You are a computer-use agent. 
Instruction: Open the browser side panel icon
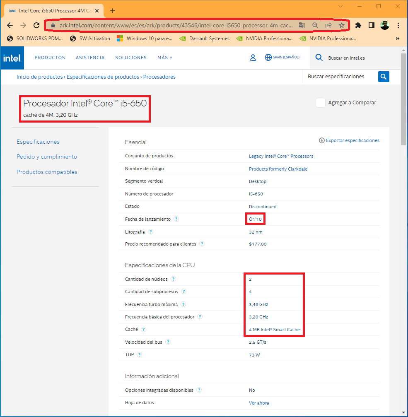point(372,25)
